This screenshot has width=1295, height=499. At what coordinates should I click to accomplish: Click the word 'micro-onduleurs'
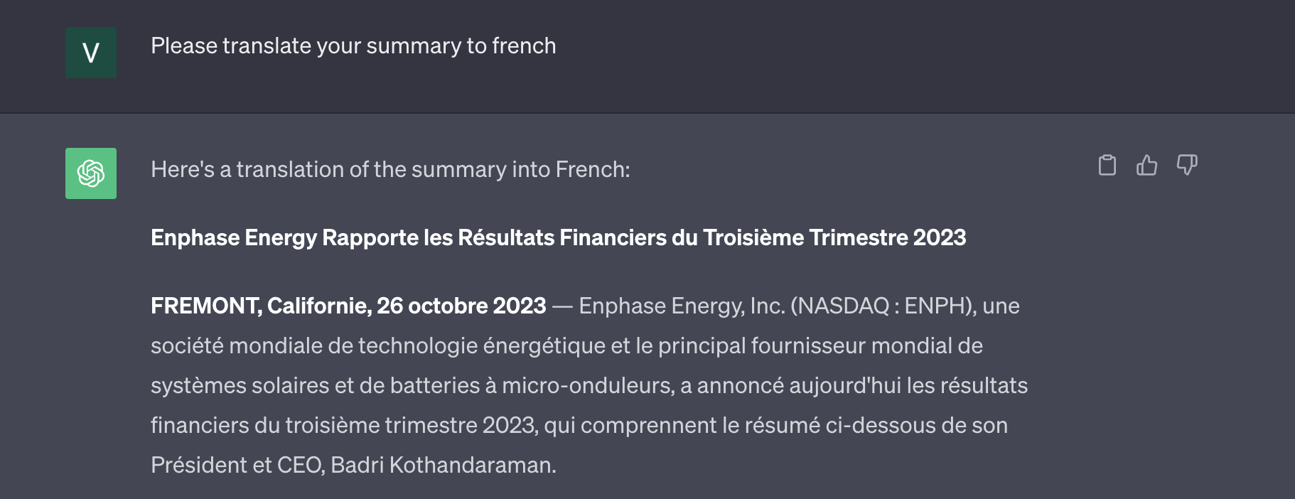click(587, 385)
